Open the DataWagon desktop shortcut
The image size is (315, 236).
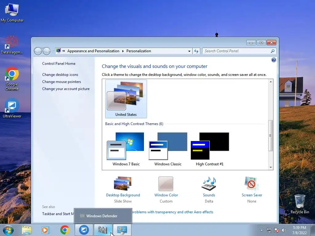(12, 45)
